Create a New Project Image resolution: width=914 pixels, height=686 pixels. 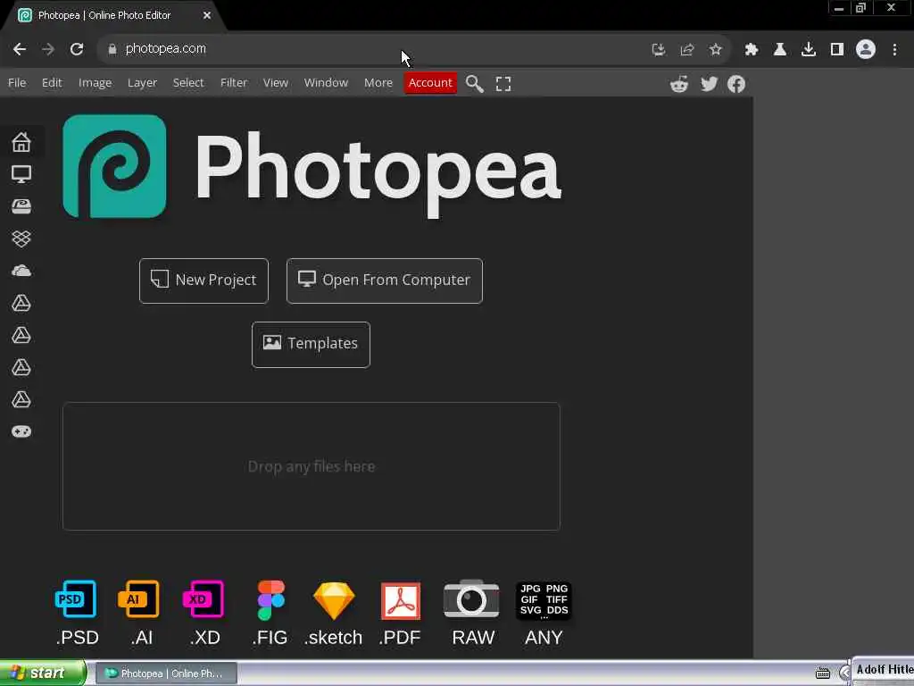point(204,280)
